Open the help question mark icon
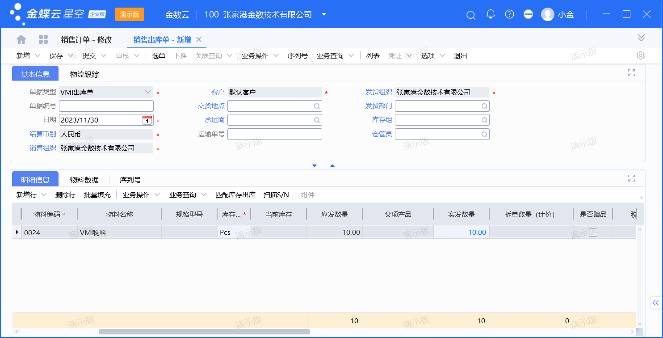 tap(509, 14)
